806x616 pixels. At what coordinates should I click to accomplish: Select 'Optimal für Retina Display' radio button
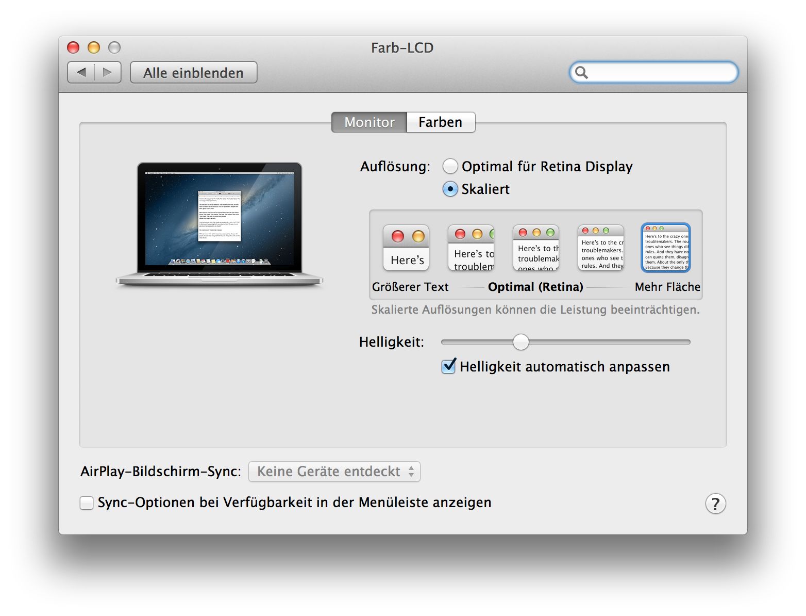click(x=450, y=166)
